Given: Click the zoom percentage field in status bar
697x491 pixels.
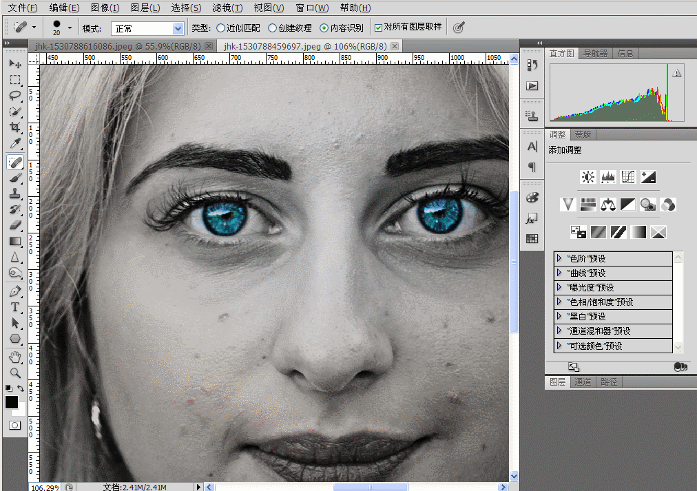Looking at the screenshot, I should [x=45, y=487].
